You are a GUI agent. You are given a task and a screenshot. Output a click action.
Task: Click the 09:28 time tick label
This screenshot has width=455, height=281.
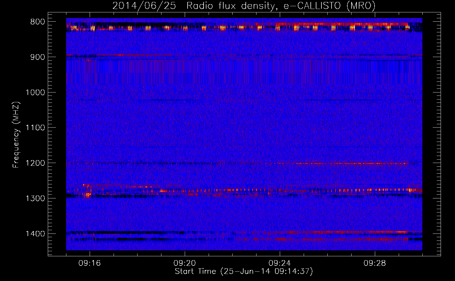click(375, 263)
